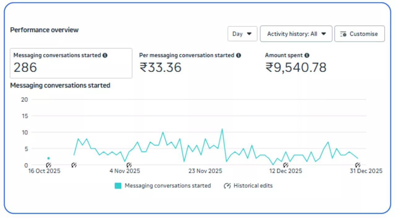This screenshot has width=395, height=218.
Task: Select the Messaging conversations started metric card
Action: pyautogui.click(x=71, y=63)
